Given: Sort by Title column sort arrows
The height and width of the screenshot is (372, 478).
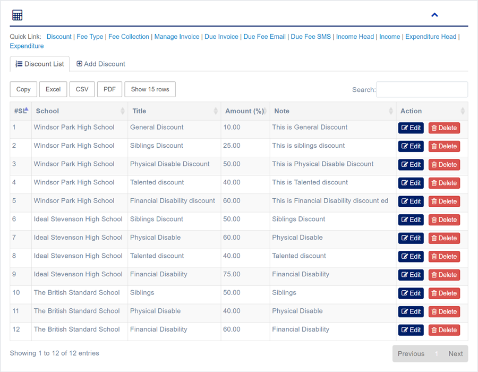Looking at the screenshot, I should (215, 111).
